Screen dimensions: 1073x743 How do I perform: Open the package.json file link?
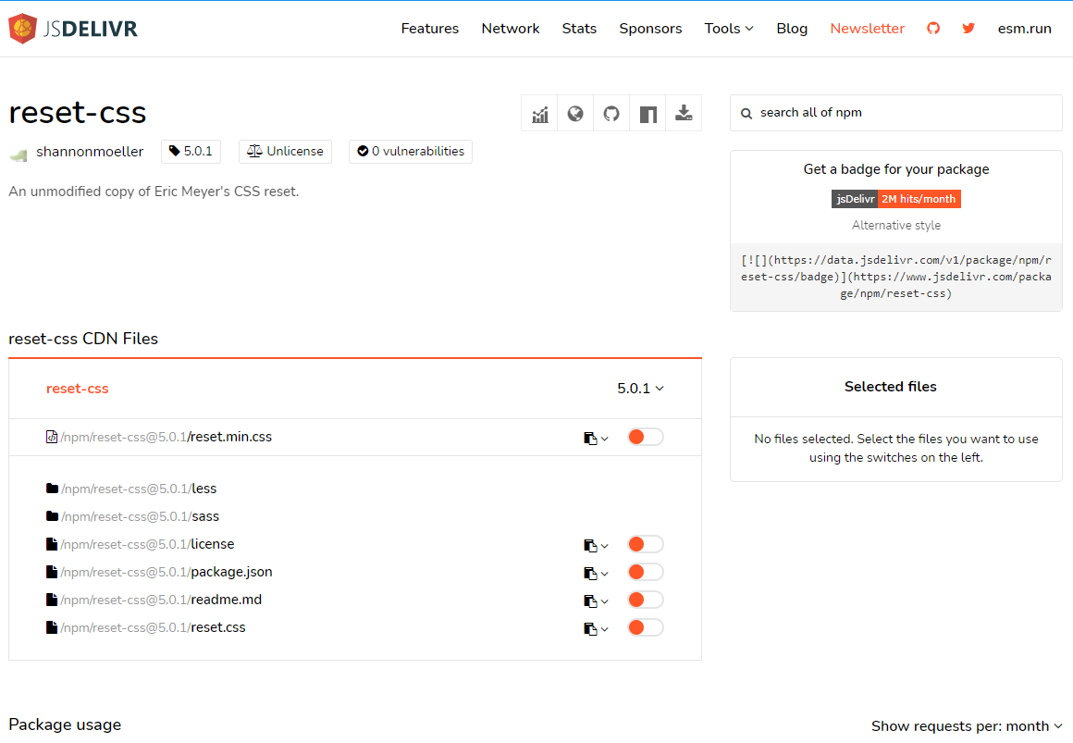click(x=166, y=572)
